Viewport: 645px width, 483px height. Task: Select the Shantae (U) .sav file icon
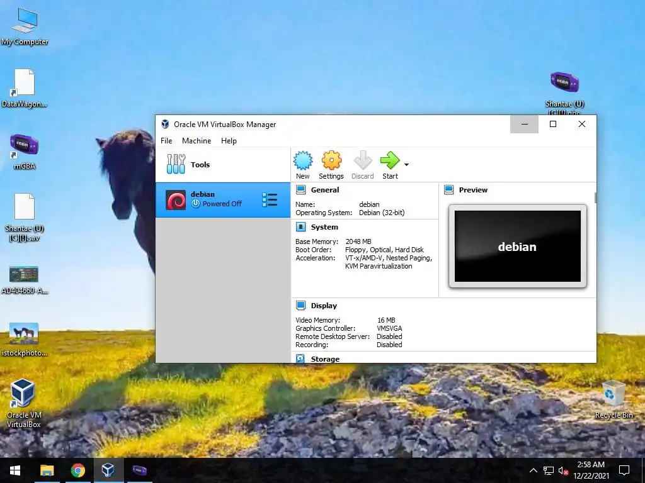point(25,217)
